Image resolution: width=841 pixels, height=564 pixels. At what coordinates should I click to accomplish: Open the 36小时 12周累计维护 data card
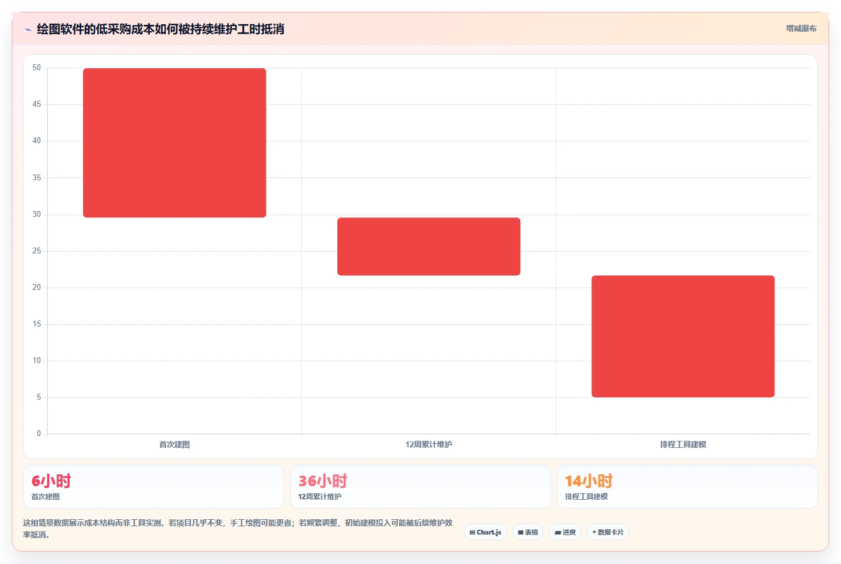[x=420, y=487]
